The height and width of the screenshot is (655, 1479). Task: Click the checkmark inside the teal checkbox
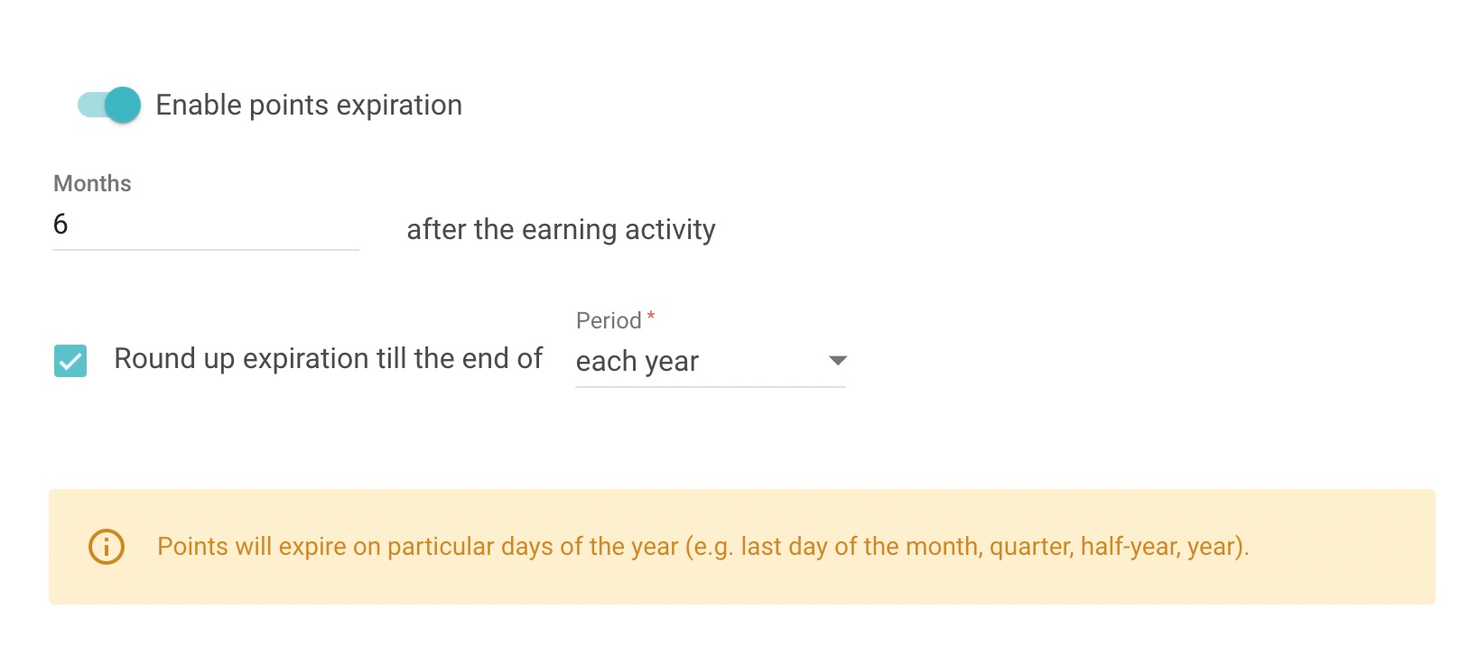pos(70,361)
